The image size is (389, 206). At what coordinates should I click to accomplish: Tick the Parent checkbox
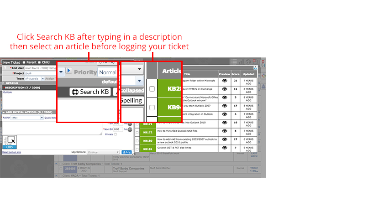pos(24,62)
